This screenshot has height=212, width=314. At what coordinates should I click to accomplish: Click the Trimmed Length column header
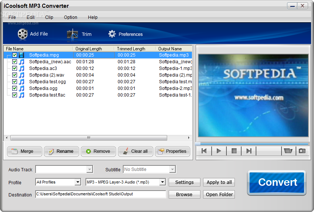click(135, 49)
